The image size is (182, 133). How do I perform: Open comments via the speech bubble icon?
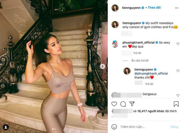(123, 104)
